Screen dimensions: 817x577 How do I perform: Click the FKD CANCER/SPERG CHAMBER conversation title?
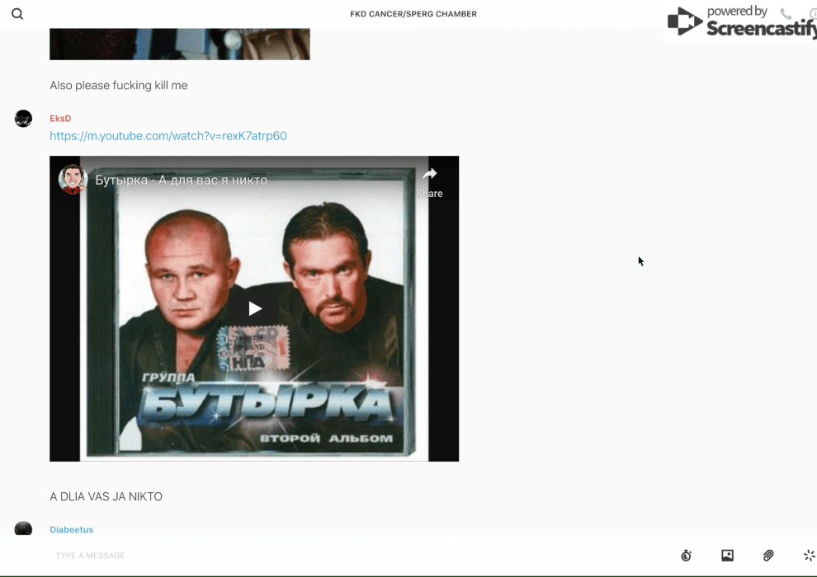click(413, 14)
